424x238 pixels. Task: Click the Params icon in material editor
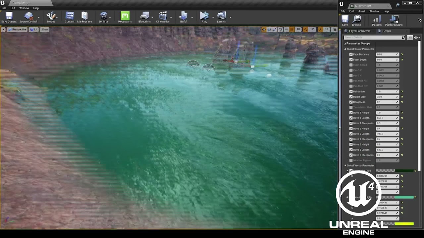tap(377, 20)
